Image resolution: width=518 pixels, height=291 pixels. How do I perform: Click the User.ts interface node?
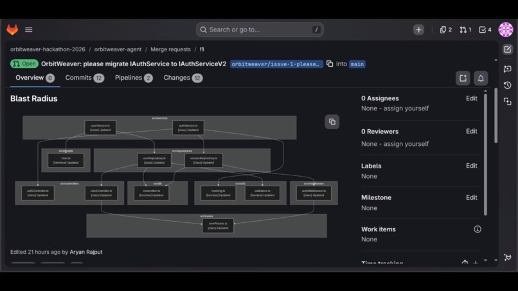(66, 161)
